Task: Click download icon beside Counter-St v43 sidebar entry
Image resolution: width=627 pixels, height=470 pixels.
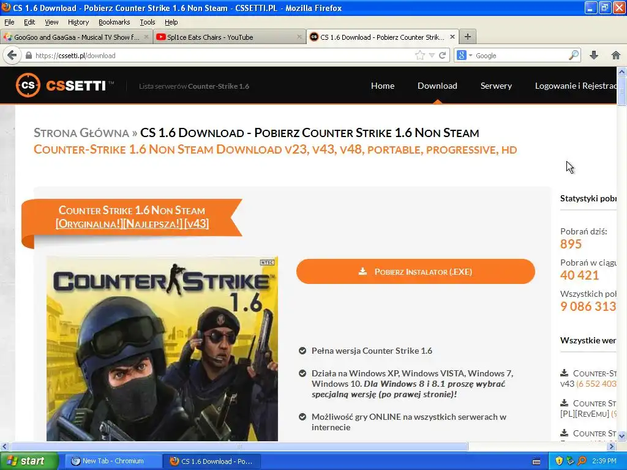Action: click(564, 373)
